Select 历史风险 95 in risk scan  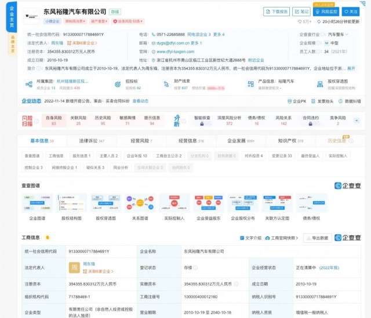103,120
